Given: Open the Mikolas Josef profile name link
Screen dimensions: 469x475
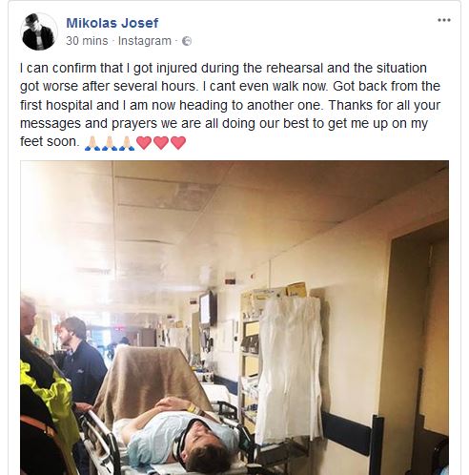Looking at the screenshot, I should coord(112,23).
